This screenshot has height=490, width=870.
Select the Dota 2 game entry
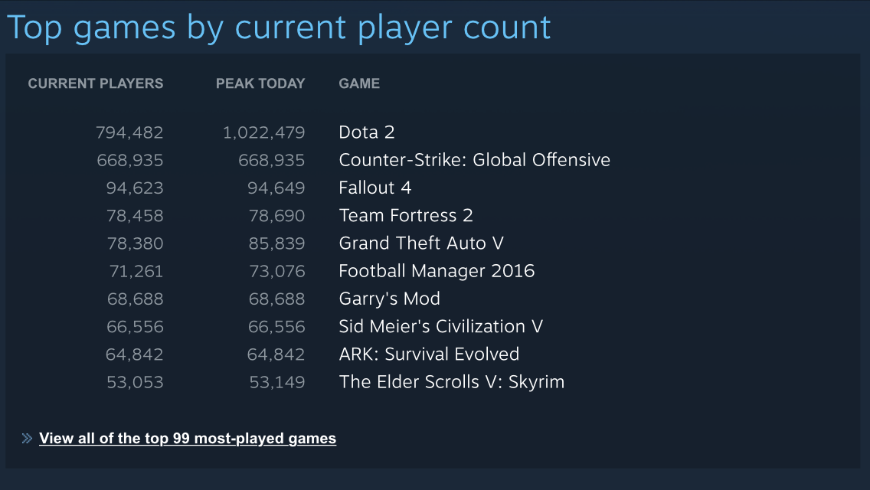pos(367,132)
